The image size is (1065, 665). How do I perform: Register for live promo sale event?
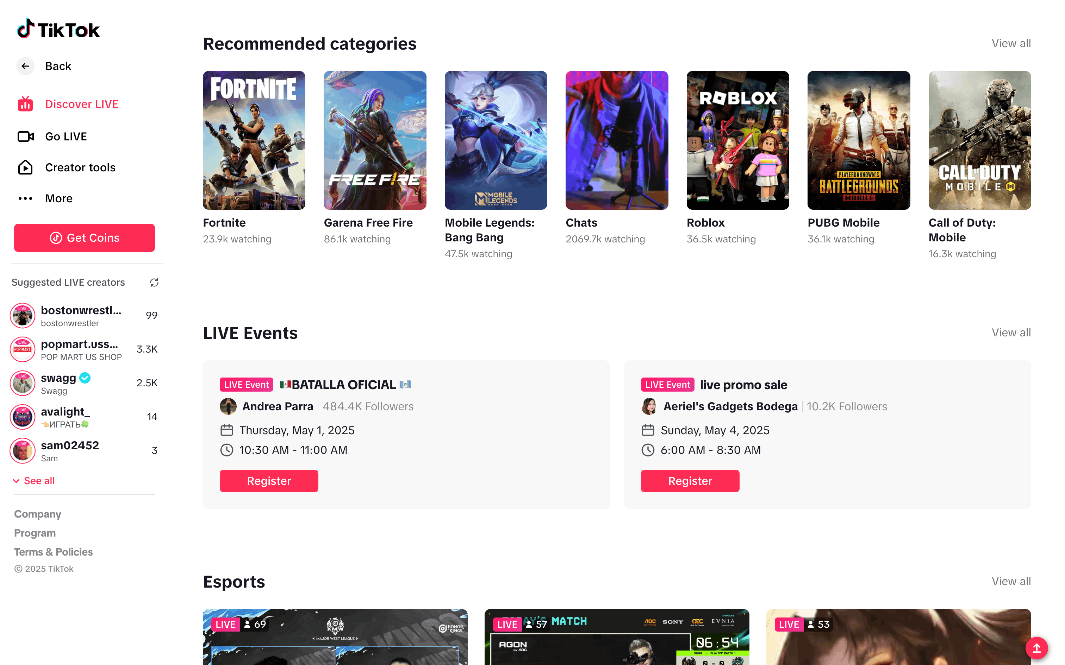(690, 481)
